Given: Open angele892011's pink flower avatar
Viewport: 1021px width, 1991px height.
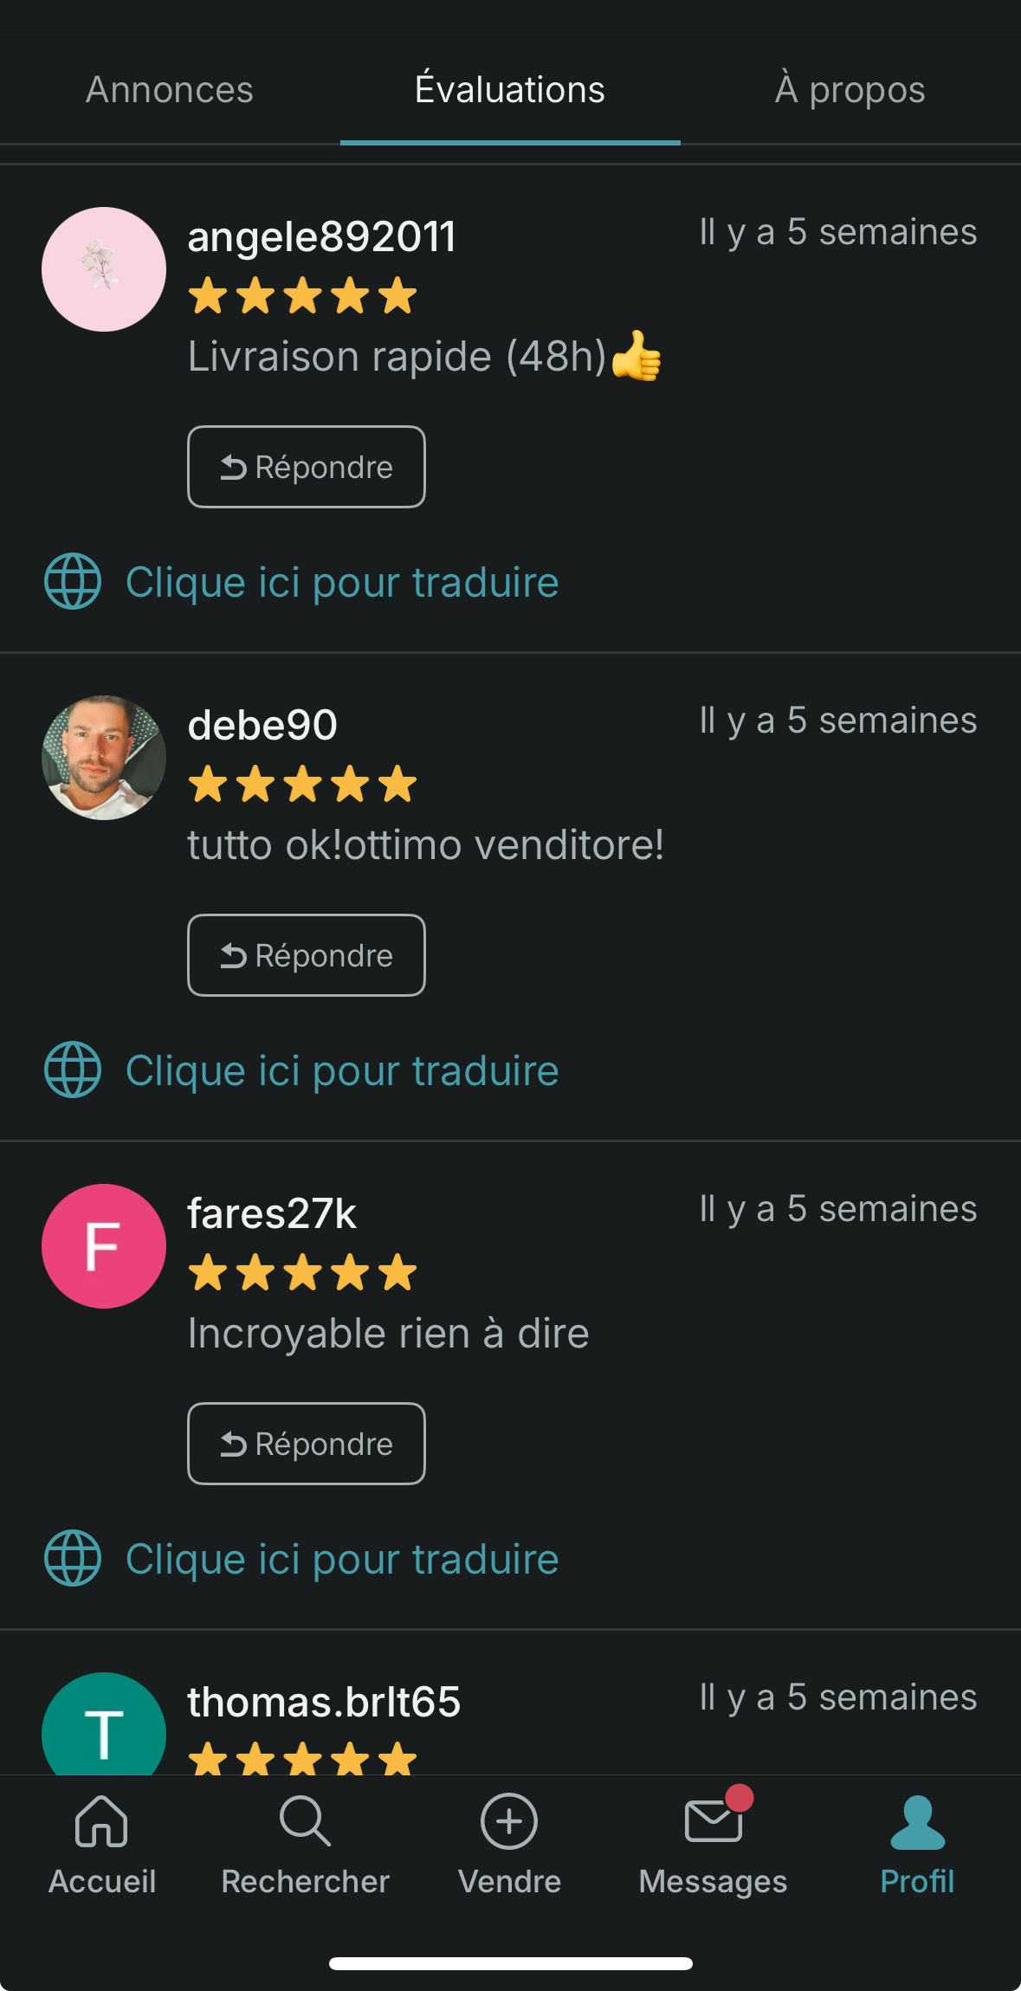Looking at the screenshot, I should [x=104, y=269].
